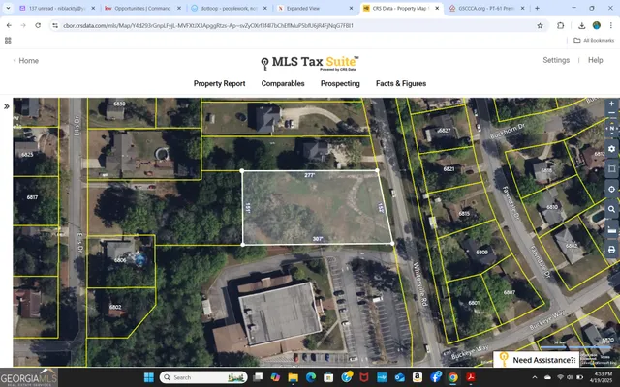620x387 pixels.
Task: Open the map search tool
Action: (x=611, y=209)
